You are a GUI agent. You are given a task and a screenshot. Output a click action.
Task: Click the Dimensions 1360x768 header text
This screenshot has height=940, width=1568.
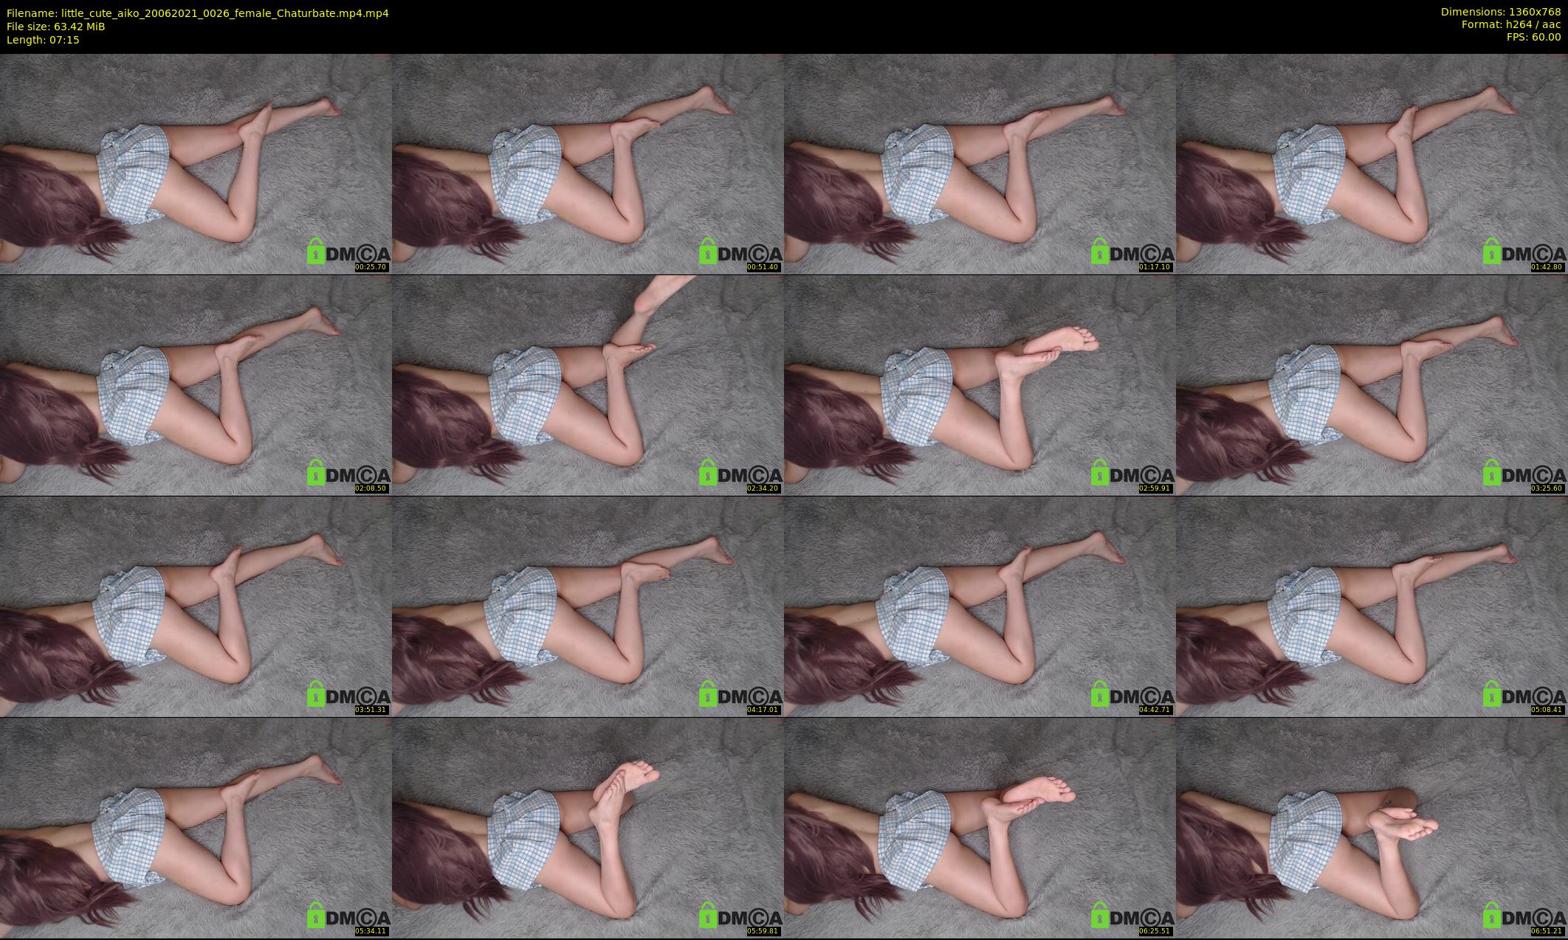[x=1500, y=12]
